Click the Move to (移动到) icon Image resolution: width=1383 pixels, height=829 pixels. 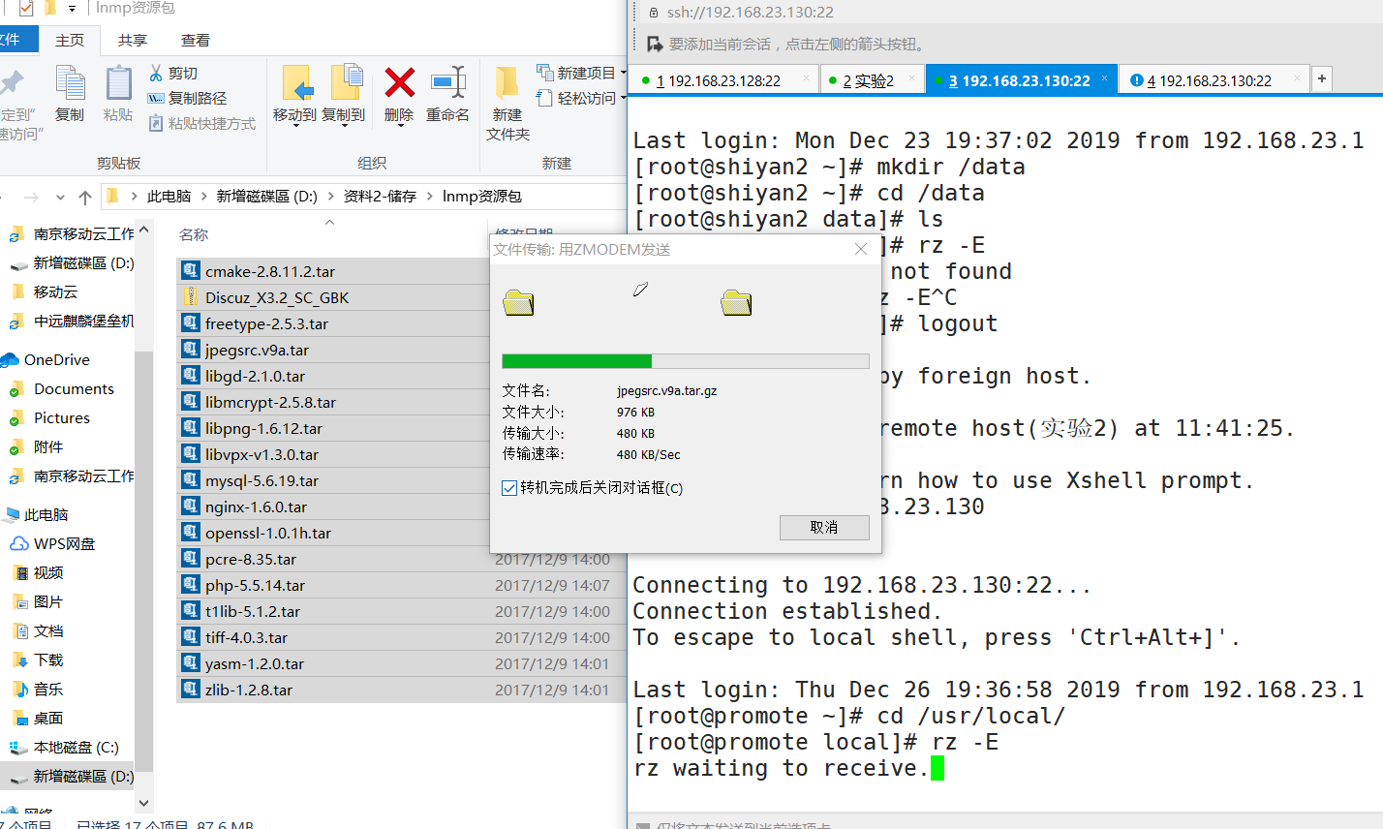point(296,83)
